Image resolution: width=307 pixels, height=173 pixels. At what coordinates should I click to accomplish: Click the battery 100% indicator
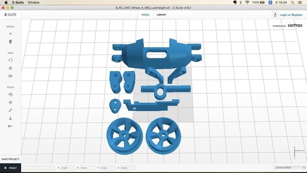(x=258, y=2)
